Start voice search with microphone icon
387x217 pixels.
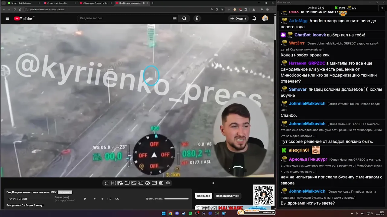click(x=197, y=18)
